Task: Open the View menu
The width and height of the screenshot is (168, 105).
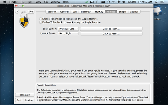Action: pyautogui.click(x=38, y=2)
